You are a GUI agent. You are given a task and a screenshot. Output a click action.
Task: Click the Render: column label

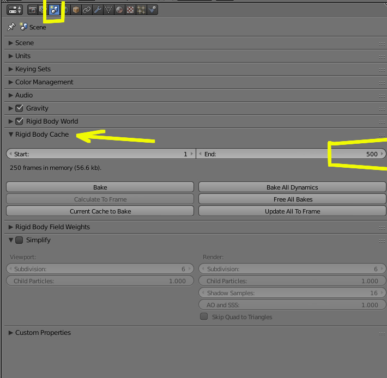click(x=213, y=257)
